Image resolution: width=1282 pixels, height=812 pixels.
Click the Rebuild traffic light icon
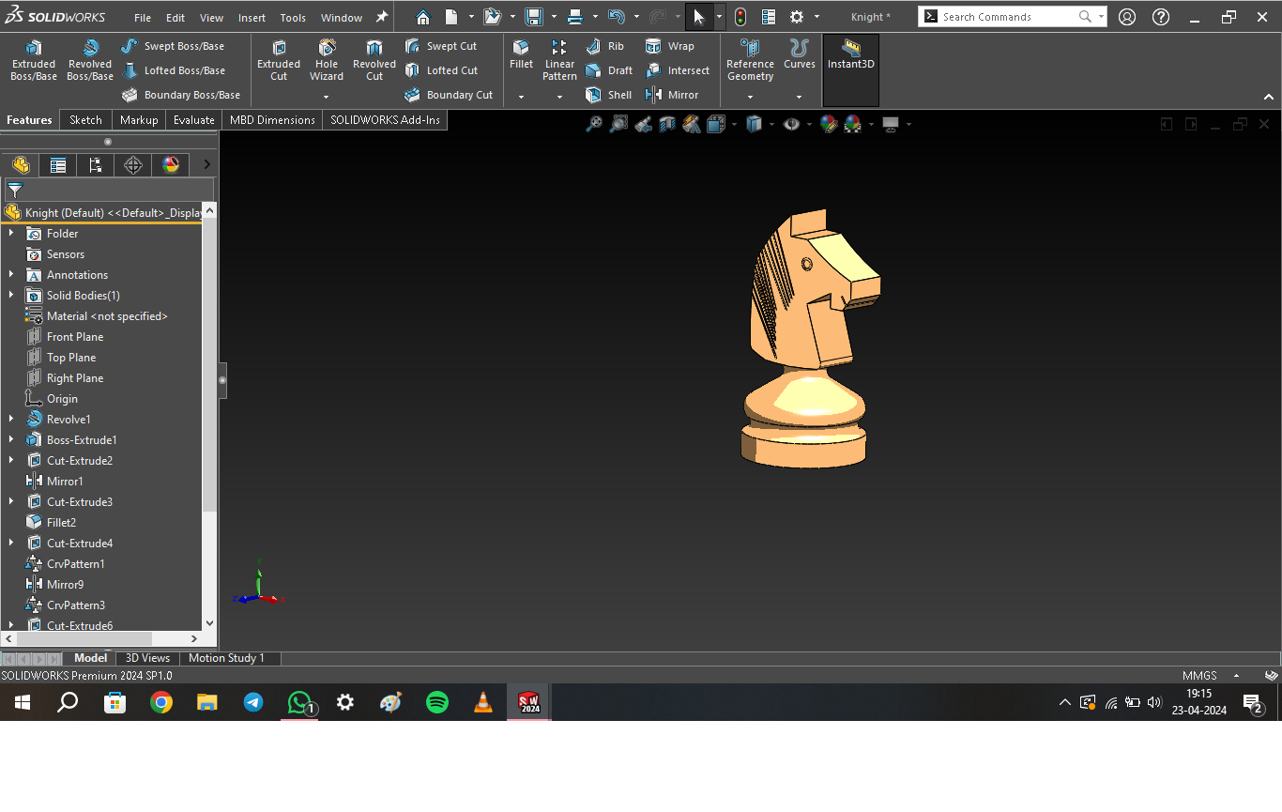click(740, 17)
